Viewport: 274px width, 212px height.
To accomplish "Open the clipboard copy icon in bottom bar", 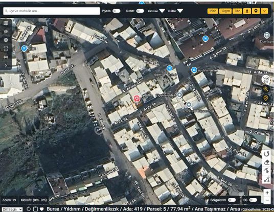I will (35, 209).
